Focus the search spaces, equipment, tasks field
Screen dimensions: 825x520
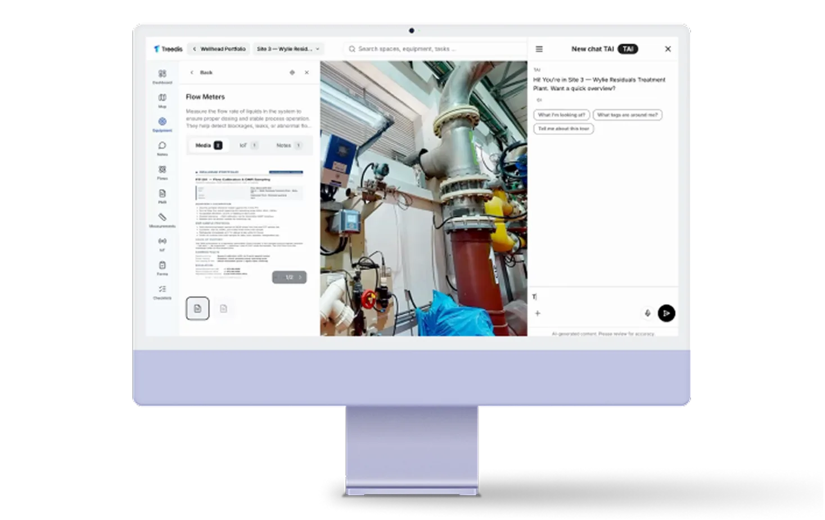tap(436, 49)
